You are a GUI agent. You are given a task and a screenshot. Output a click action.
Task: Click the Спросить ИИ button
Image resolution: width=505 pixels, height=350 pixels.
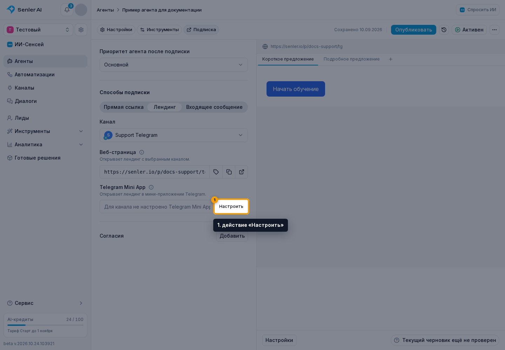click(x=478, y=10)
